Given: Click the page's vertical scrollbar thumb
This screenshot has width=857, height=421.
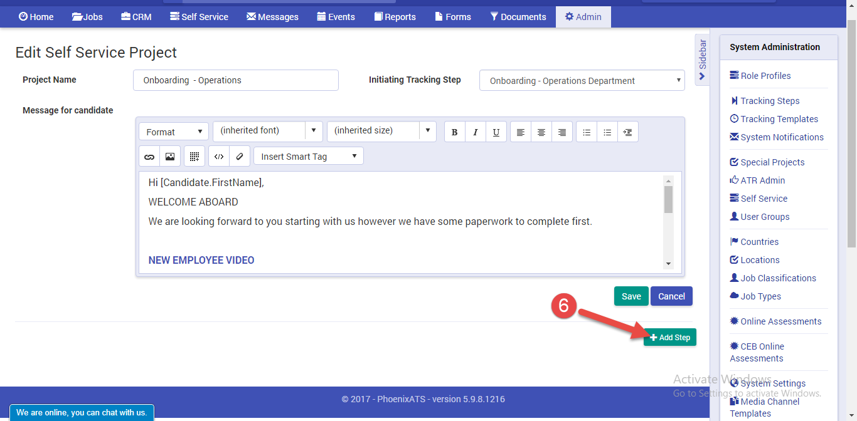Looking at the screenshot, I should [851, 133].
